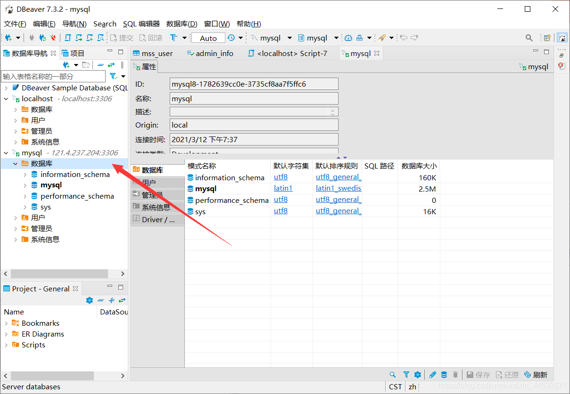Click the 描述 field stepper arrows
The image size is (570, 394).
[332, 112]
